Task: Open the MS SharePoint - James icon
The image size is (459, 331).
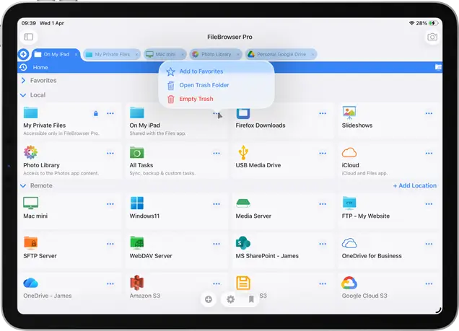Action: (243, 243)
